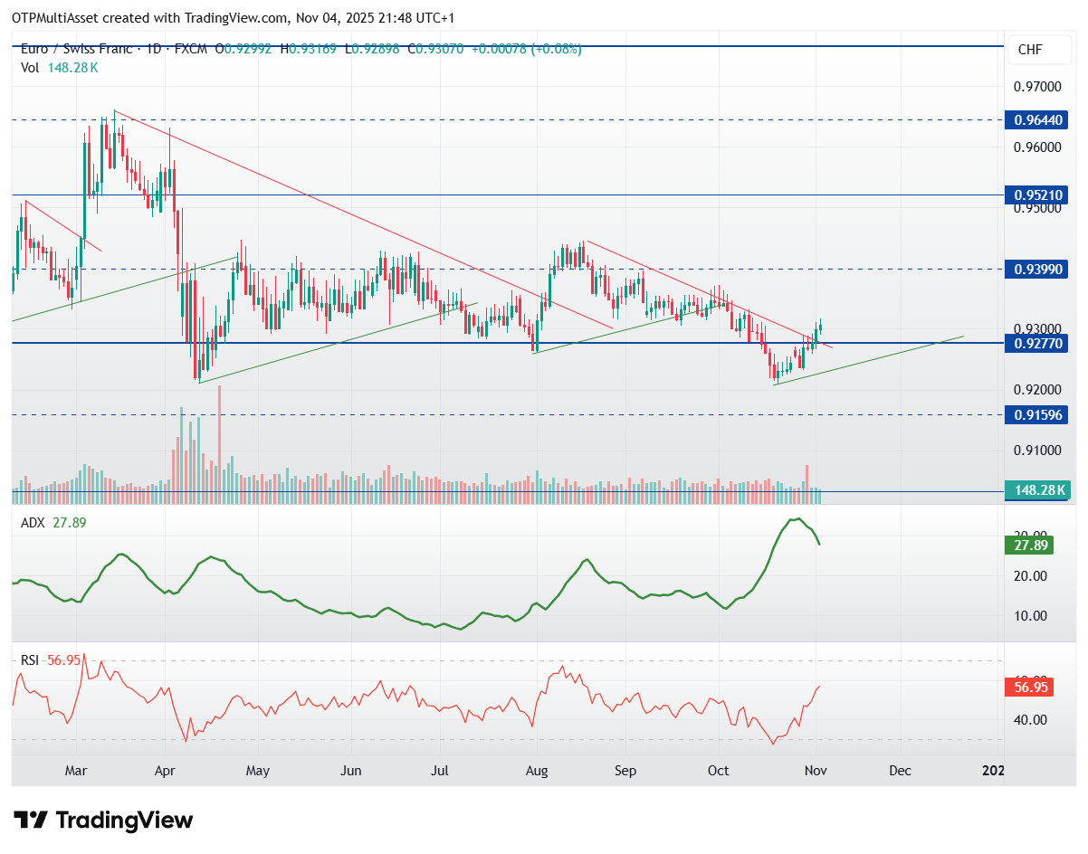Screen dimensions: 1088x854
Task: Click the 0.95210 price level badge
Action: [x=1038, y=195]
